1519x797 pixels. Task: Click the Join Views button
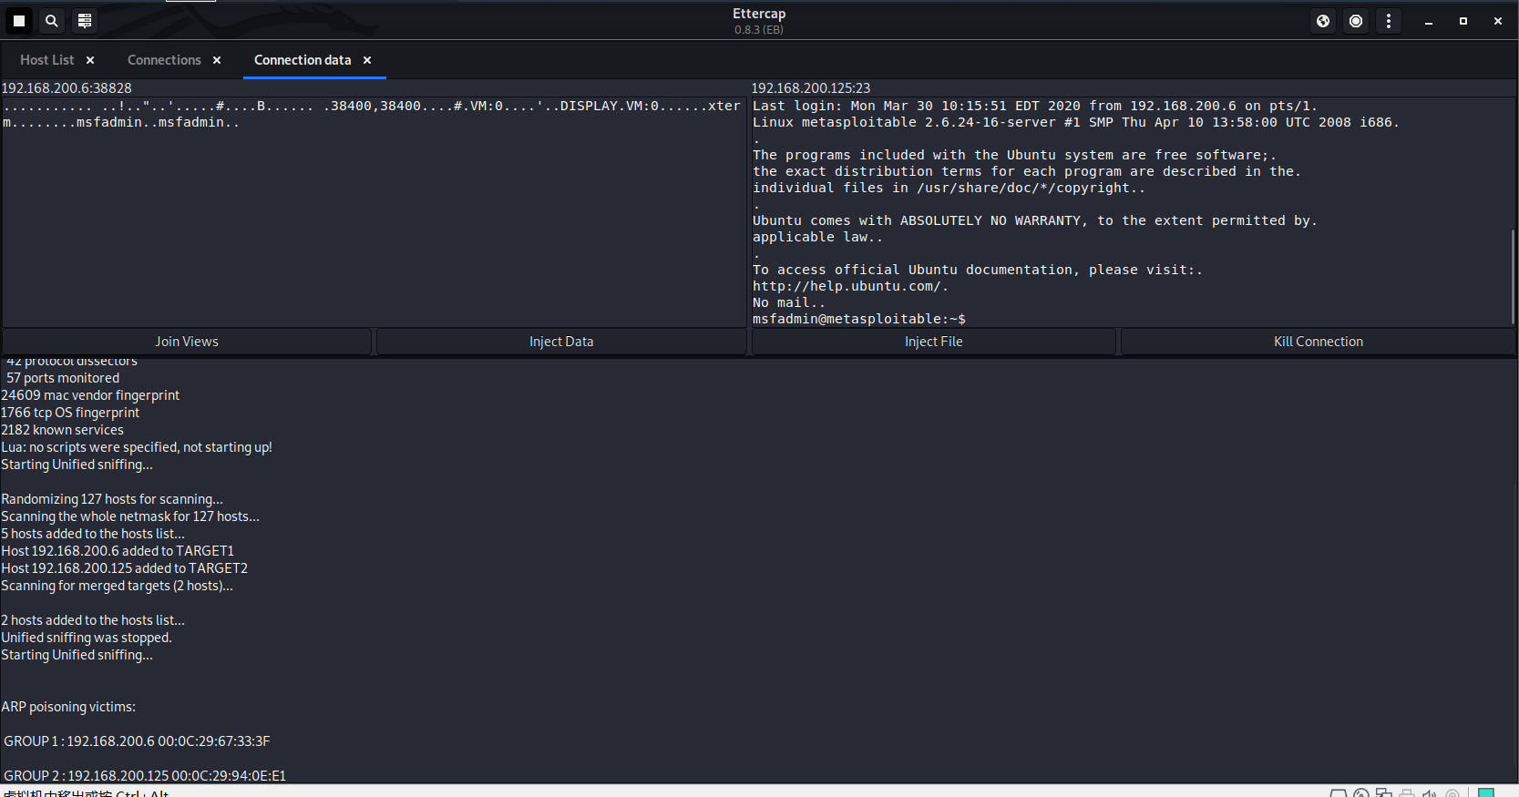[x=187, y=342]
